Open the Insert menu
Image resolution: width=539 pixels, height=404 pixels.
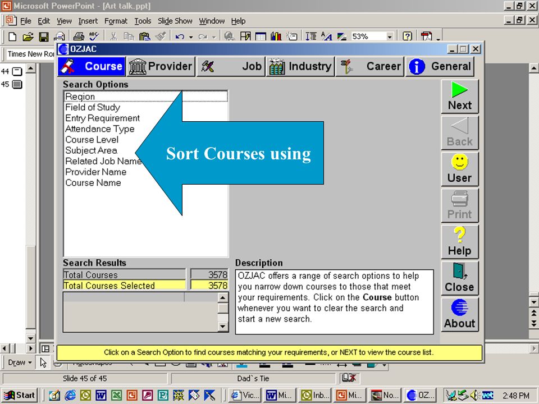pyautogui.click(x=88, y=21)
